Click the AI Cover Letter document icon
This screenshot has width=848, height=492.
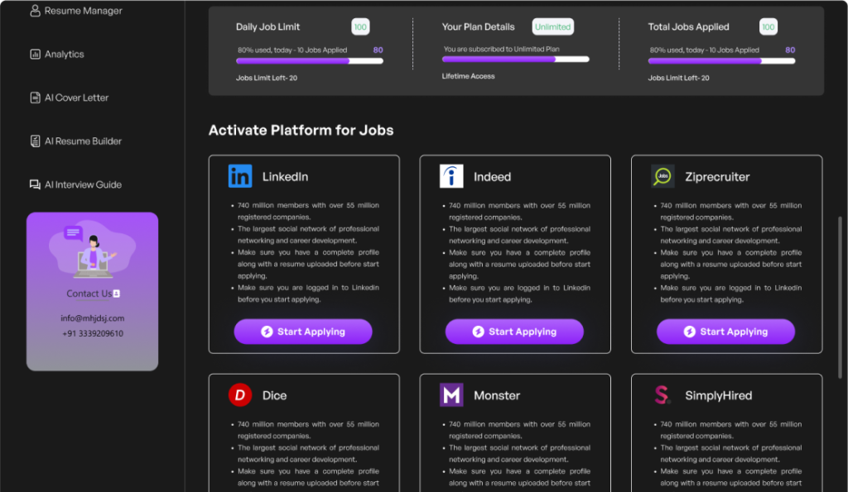tap(35, 98)
